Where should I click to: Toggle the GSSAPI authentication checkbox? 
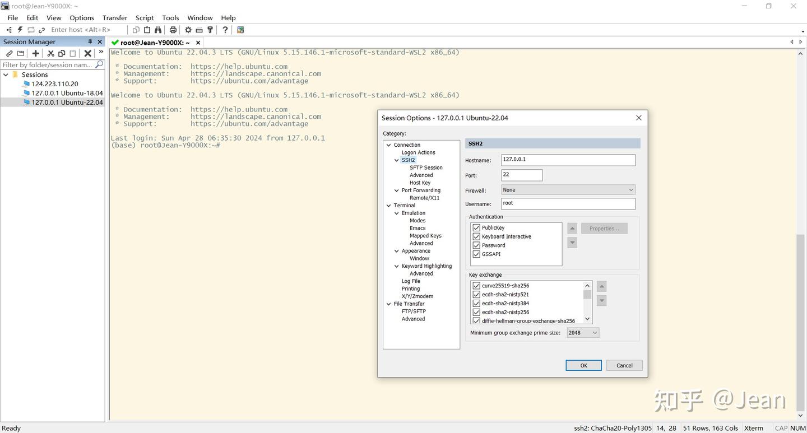click(476, 254)
